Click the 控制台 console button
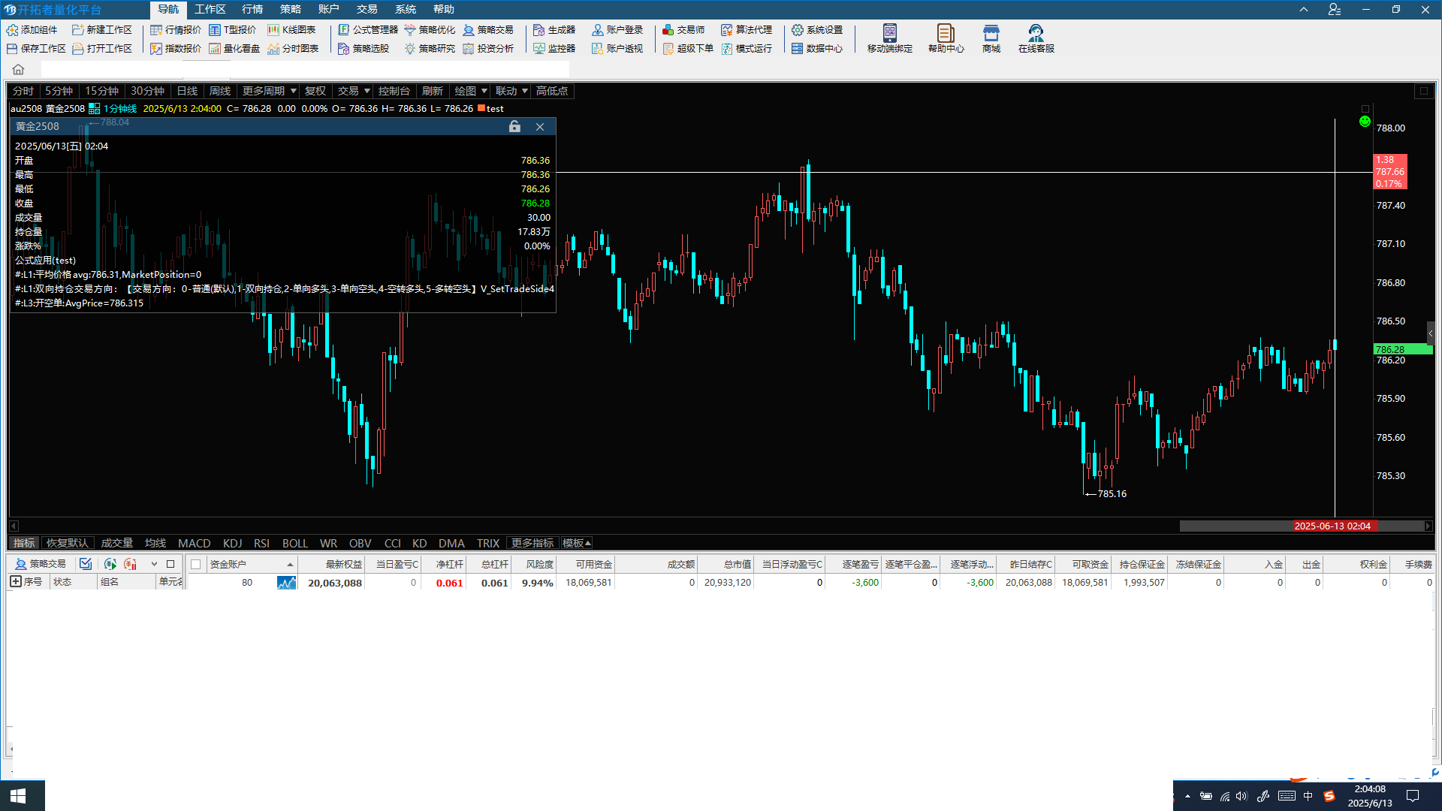Image resolution: width=1442 pixels, height=811 pixels. 394,91
